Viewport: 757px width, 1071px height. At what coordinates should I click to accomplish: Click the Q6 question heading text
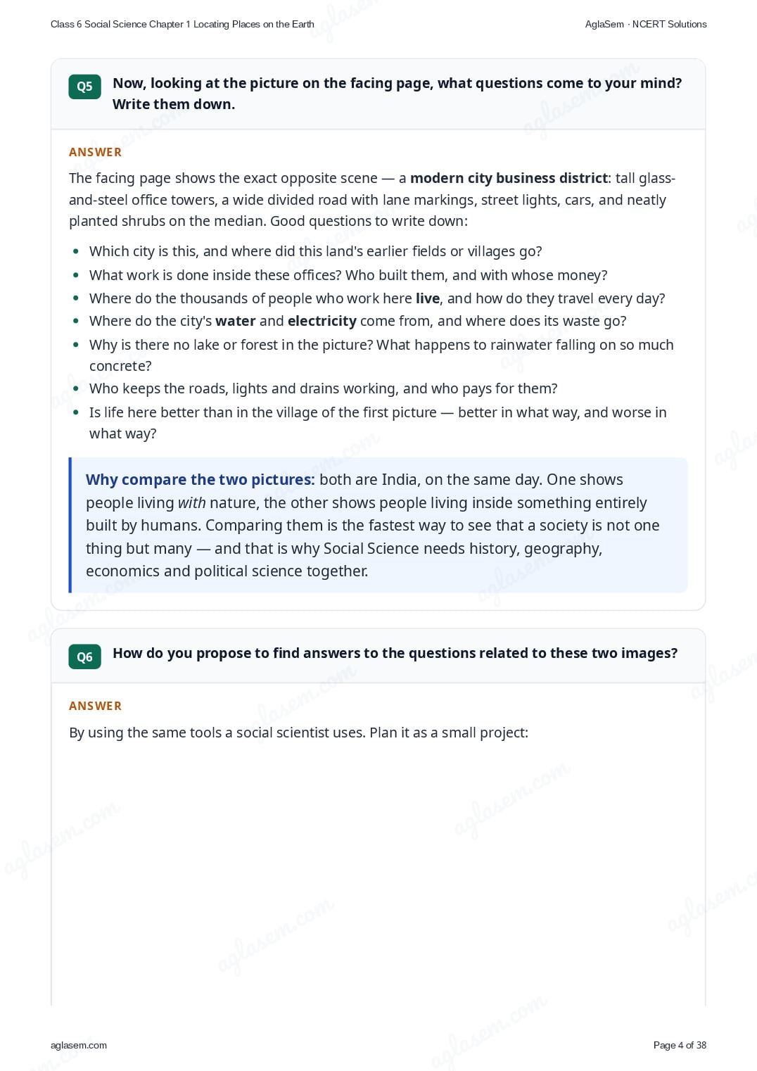tap(395, 653)
